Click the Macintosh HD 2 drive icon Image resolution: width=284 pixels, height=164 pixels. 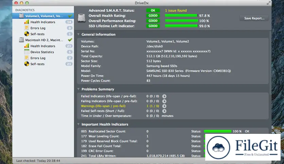point(21,40)
